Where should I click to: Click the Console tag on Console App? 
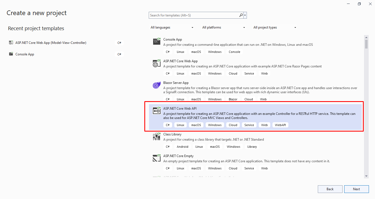point(235,52)
